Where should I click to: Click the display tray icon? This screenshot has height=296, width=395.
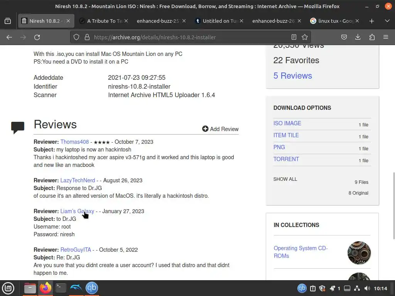pos(347,288)
